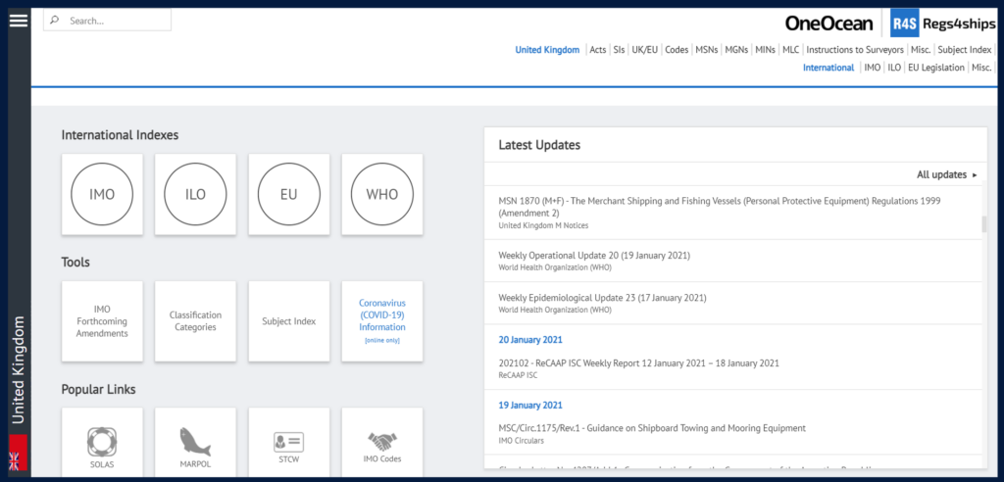Click the Popular Links heading

point(99,389)
